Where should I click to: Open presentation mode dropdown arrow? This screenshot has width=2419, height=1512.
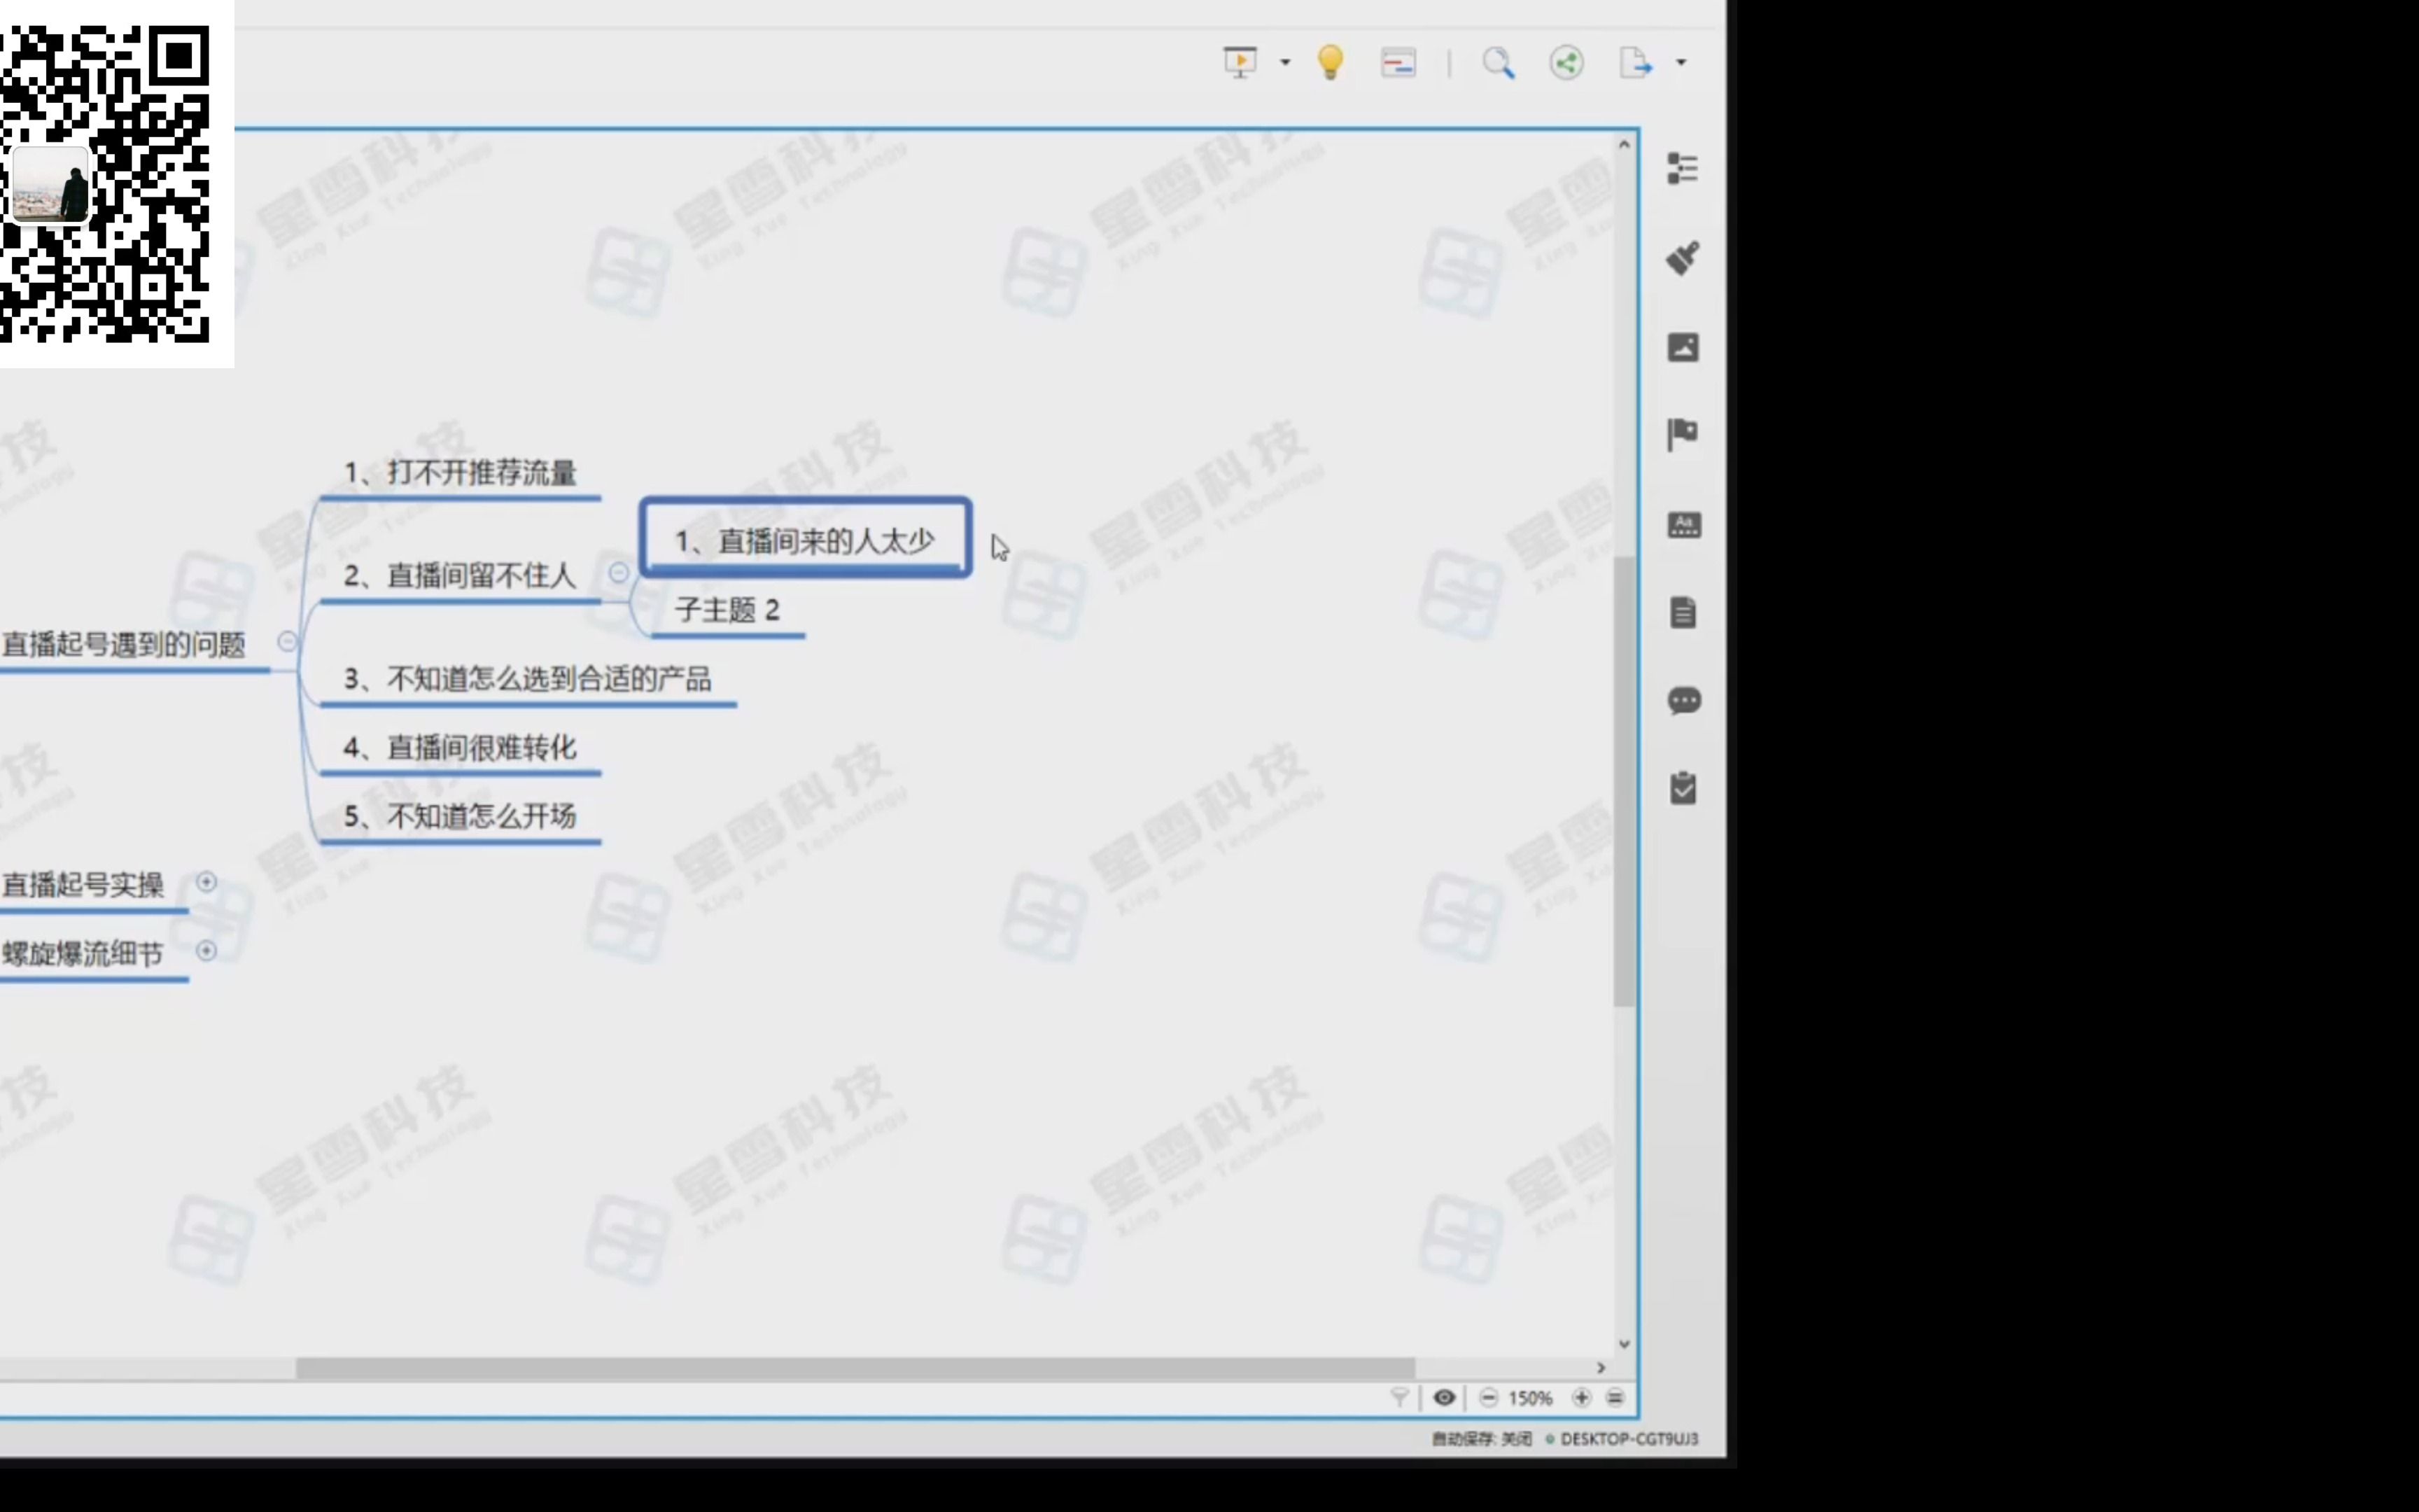pyautogui.click(x=1286, y=63)
